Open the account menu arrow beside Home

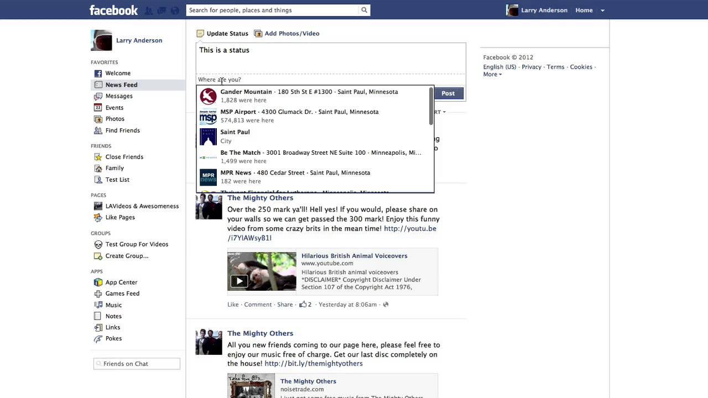[x=602, y=11]
